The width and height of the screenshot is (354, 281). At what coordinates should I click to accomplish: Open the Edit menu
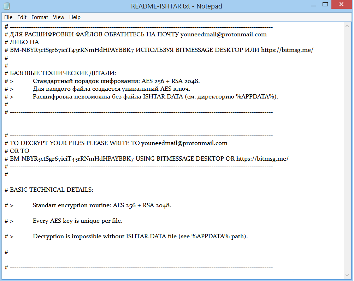22,17
